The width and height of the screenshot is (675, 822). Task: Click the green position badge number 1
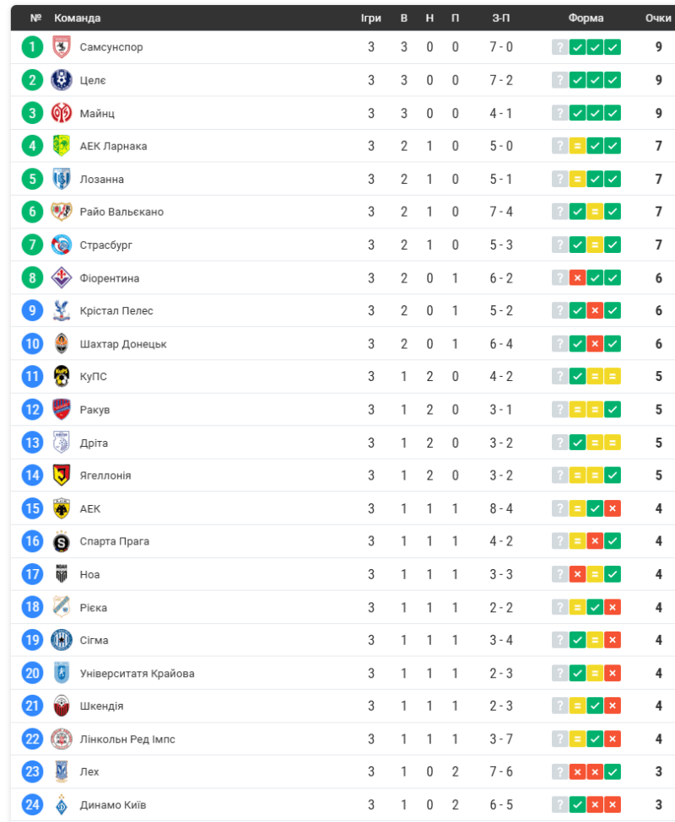pyautogui.click(x=32, y=47)
